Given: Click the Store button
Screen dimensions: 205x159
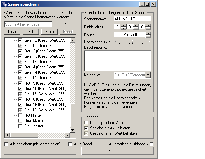Looking at the screenshot, I should [49, 32].
